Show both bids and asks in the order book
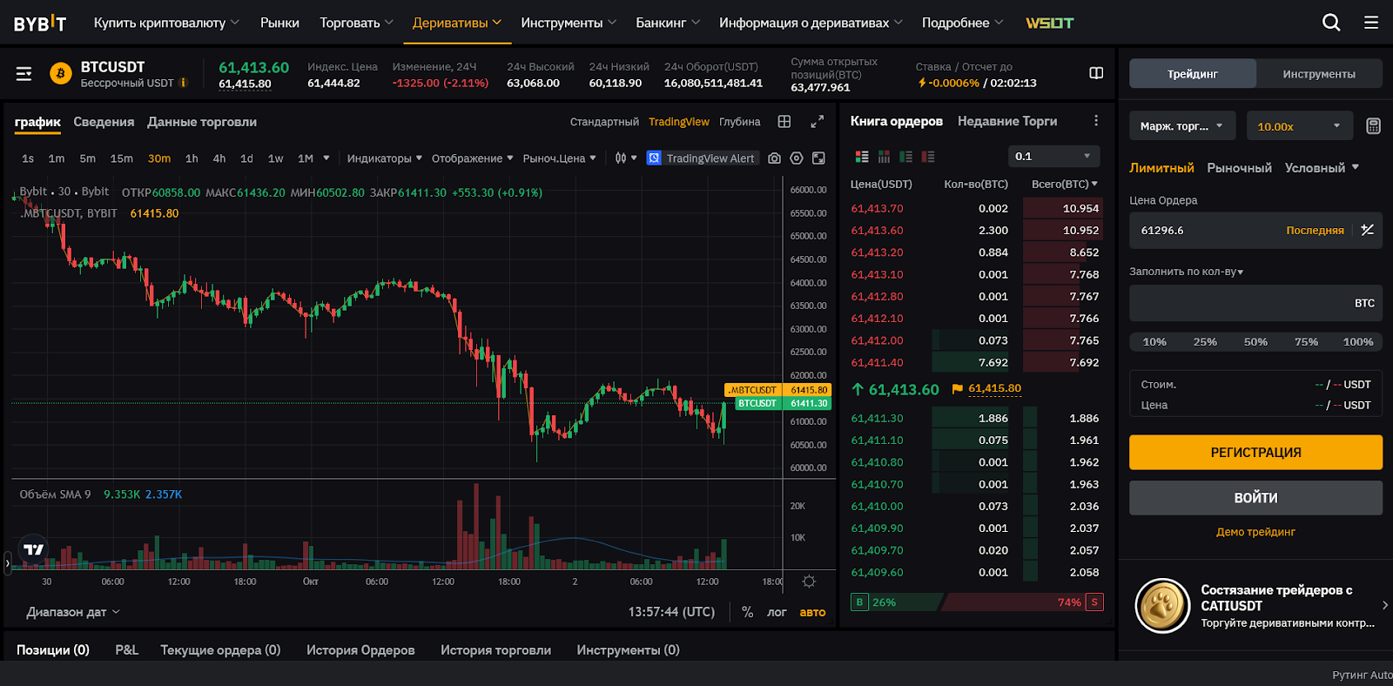Screen dimensions: 1393x686 pyautogui.click(x=862, y=157)
